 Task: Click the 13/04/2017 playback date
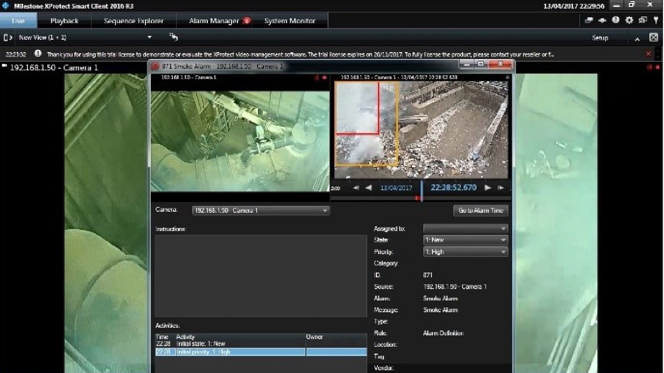tap(396, 188)
